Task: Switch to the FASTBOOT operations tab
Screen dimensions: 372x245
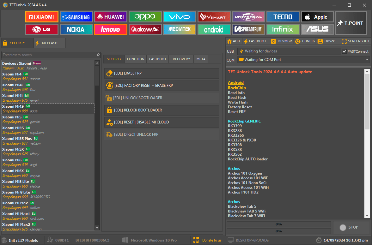Action: pos(157,59)
